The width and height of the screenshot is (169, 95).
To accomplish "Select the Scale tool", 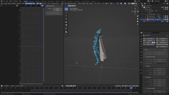I will click(x=66, y=22).
